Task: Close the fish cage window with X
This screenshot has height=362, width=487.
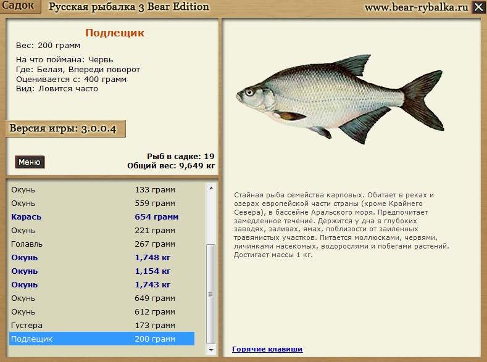Action: pos(478,7)
